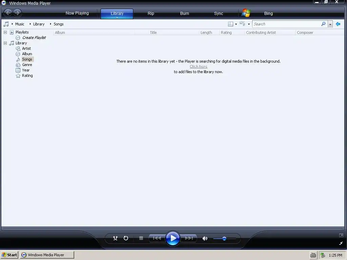This screenshot has width=347, height=260.
Task: Collapse the Playlists tree node
Action: pos(5,32)
